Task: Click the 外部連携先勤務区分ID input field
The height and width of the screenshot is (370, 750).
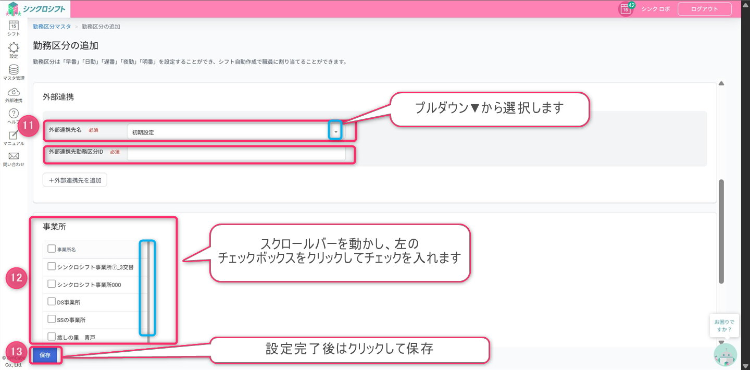Action: [x=236, y=153]
